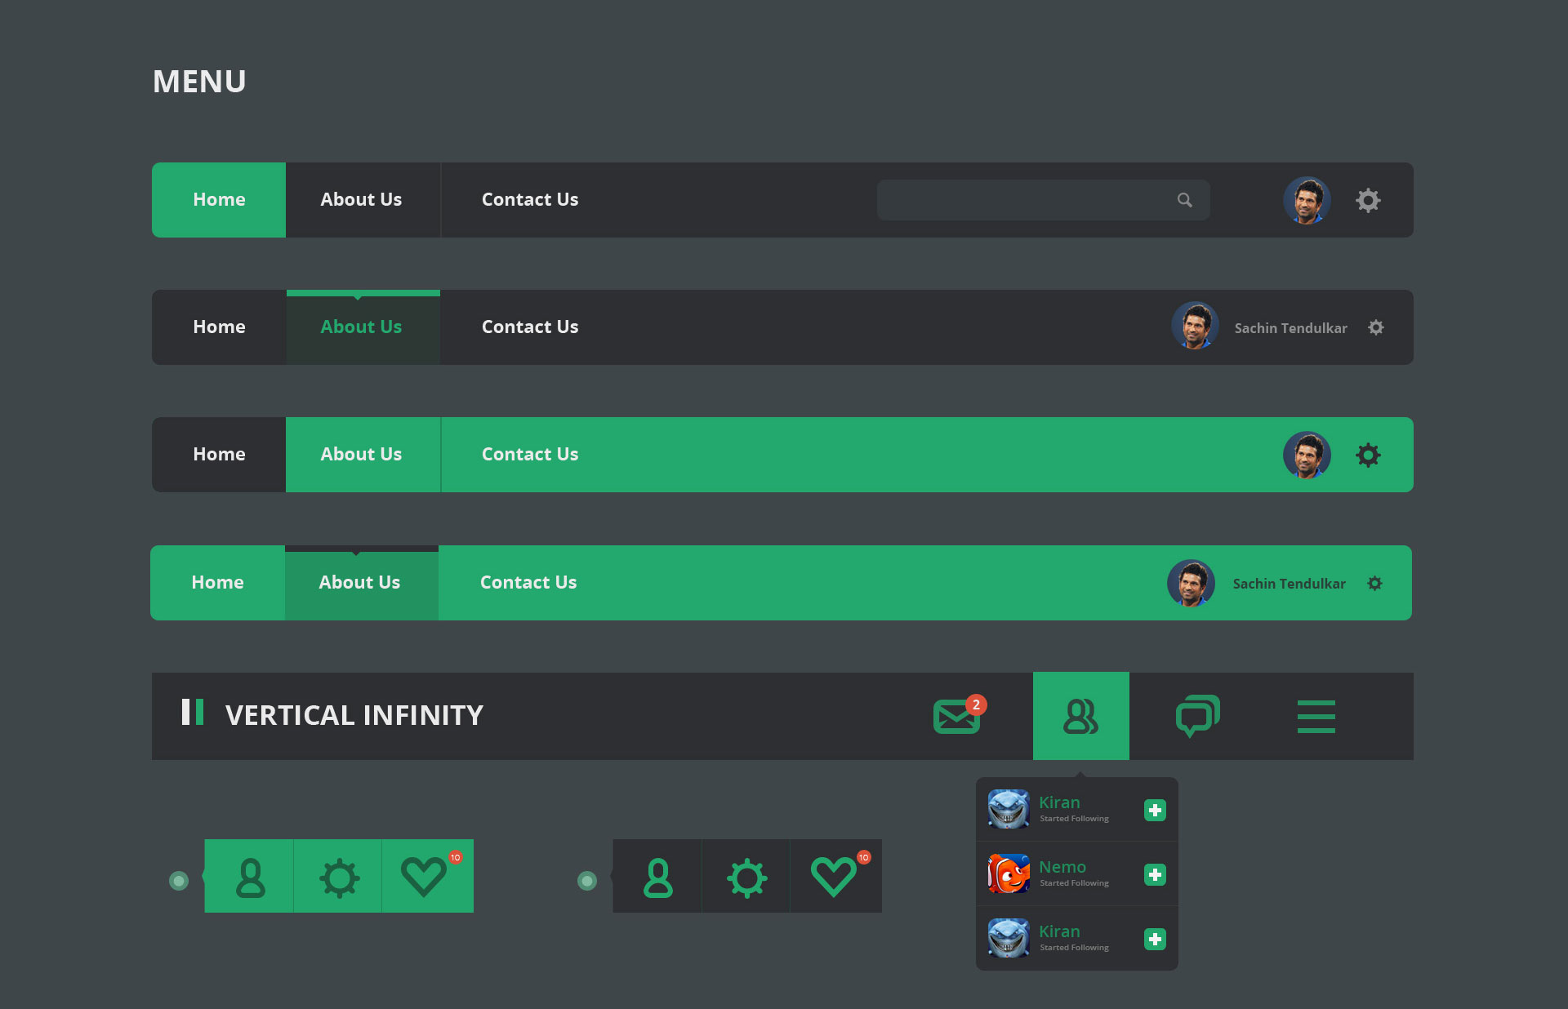Click Contact Us in the third green menu
The image size is (1568, 1009).
(x=530, y=455)
